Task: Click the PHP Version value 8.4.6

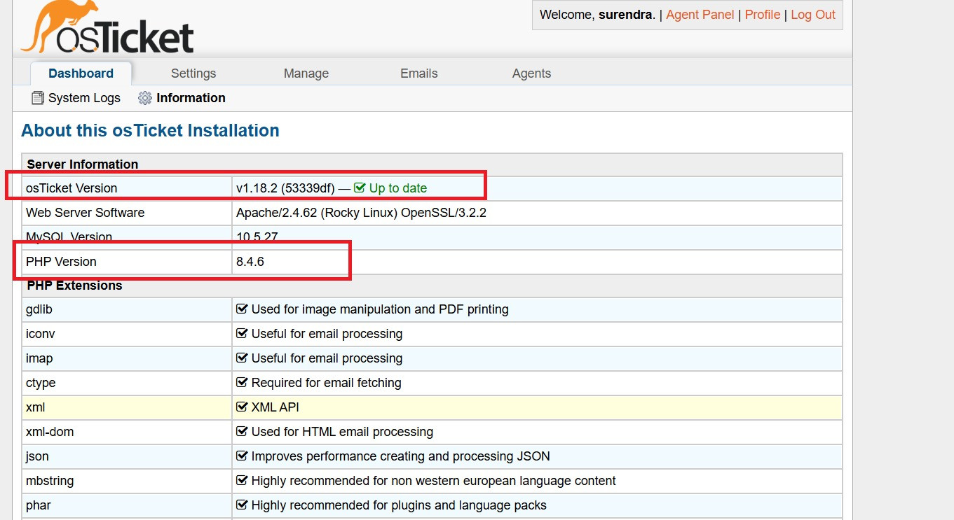Action: (x=250, y=262)
